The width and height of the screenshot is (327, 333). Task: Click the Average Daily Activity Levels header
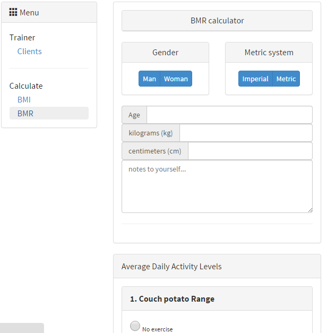[171, 267]
